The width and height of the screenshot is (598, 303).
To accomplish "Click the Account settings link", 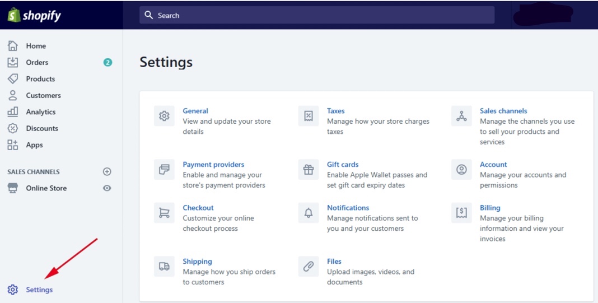I will 493,165.
